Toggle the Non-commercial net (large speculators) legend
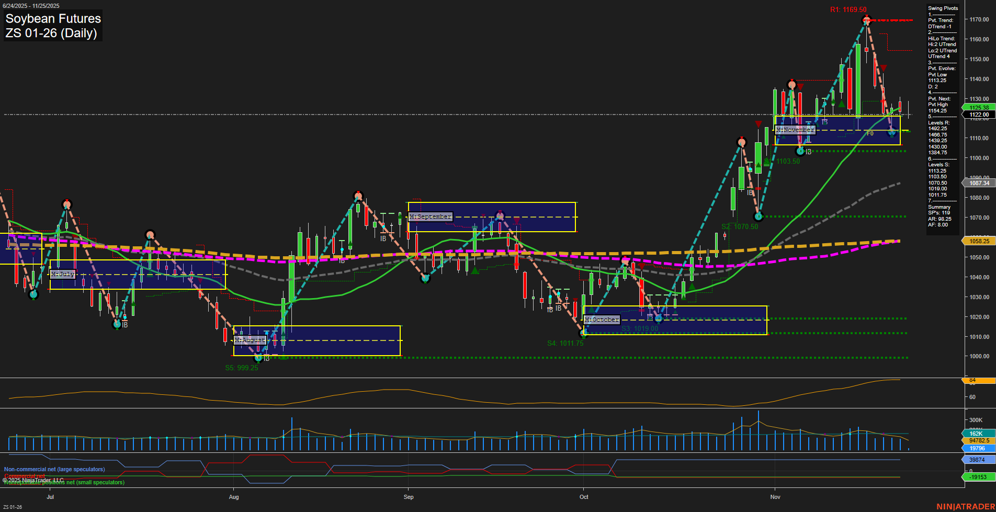 (x=54, y=469)
